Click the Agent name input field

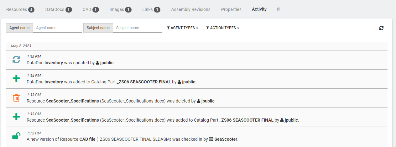[x=57, y=28]
